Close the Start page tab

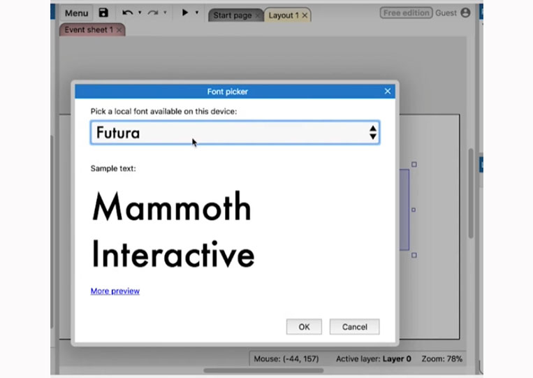(258, 15)
